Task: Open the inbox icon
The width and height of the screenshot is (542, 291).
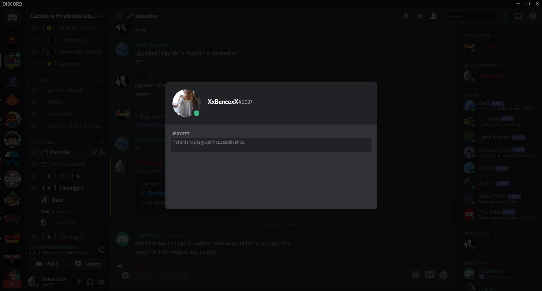Action: 519,16
